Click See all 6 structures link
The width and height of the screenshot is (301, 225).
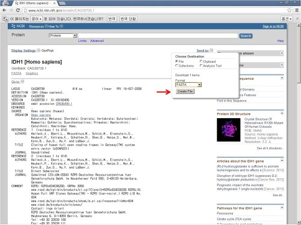point(270,148)
